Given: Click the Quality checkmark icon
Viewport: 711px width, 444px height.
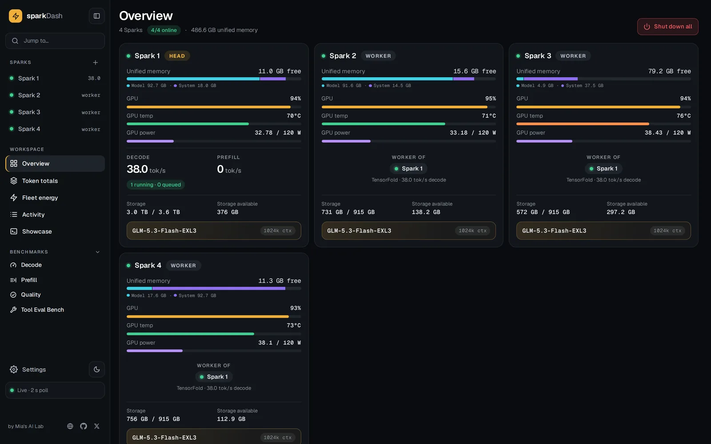Looking at the screenshot, I should pyautogui.click(x=13, y=295).
